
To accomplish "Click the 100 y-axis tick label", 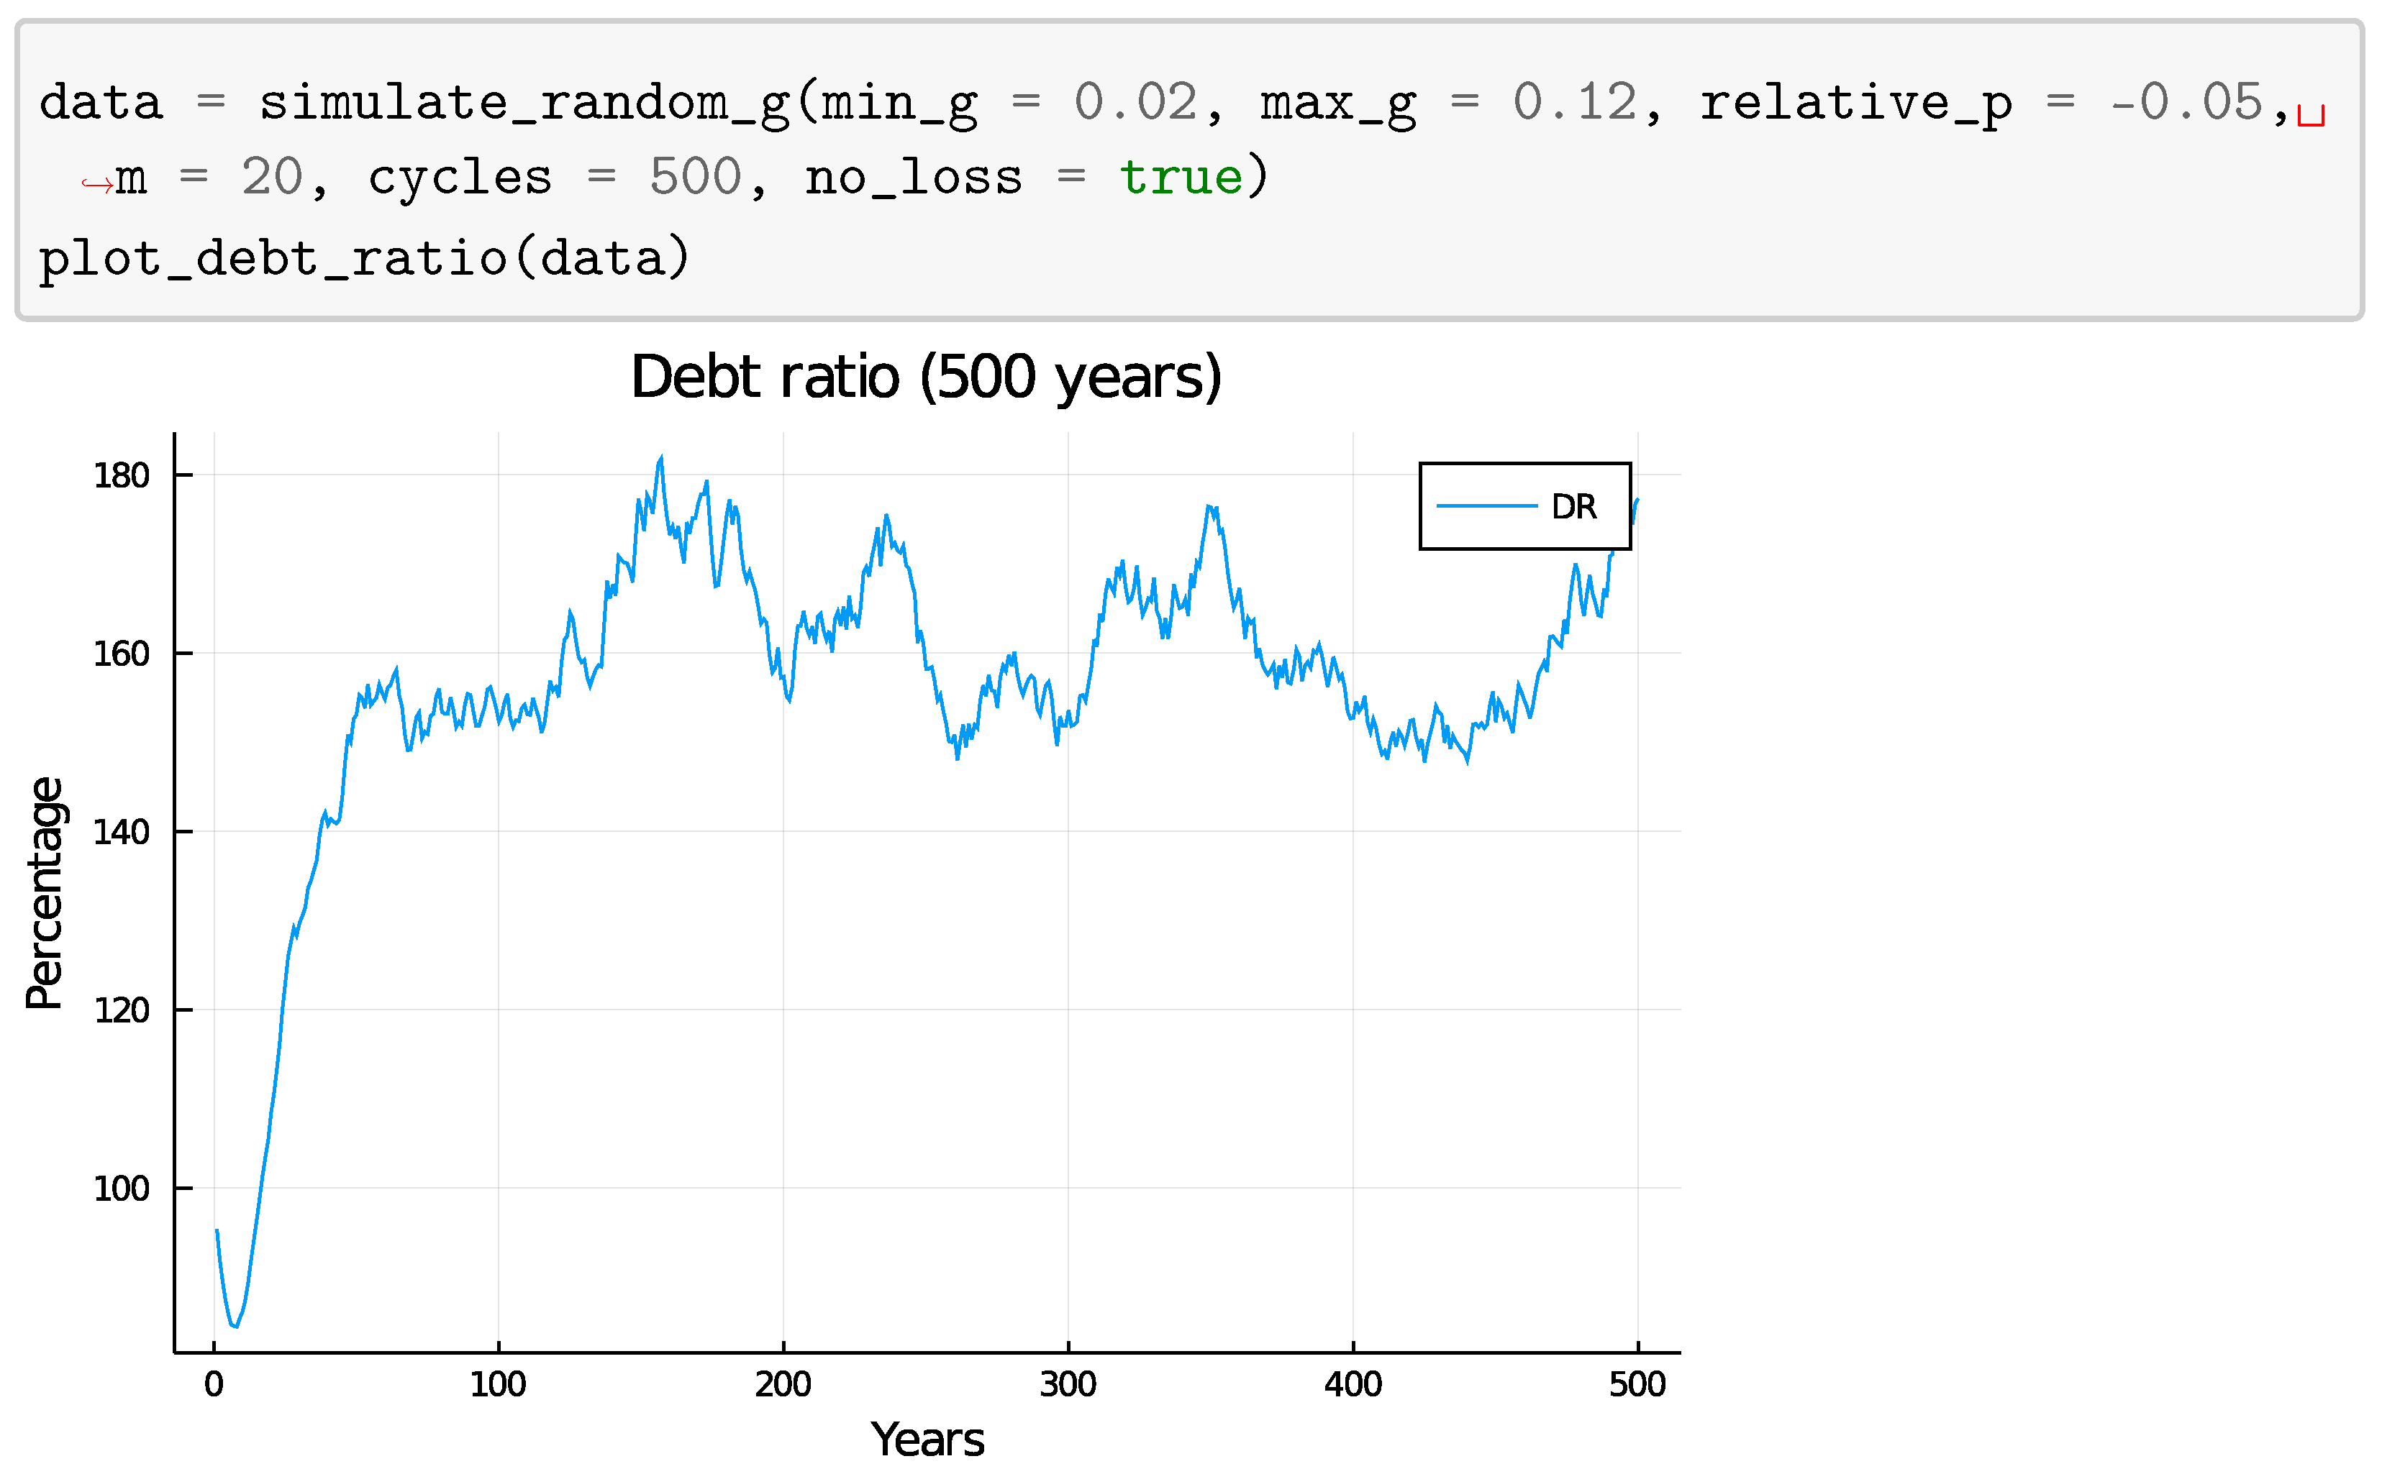I will click(121, 1189).
